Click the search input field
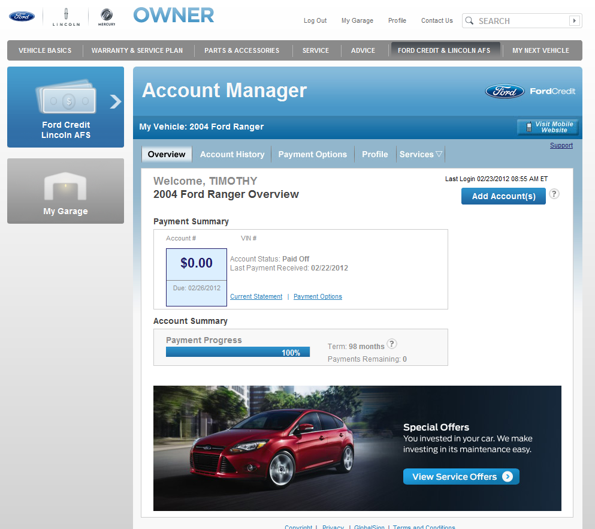595x529 pixels. pos(522,21)
